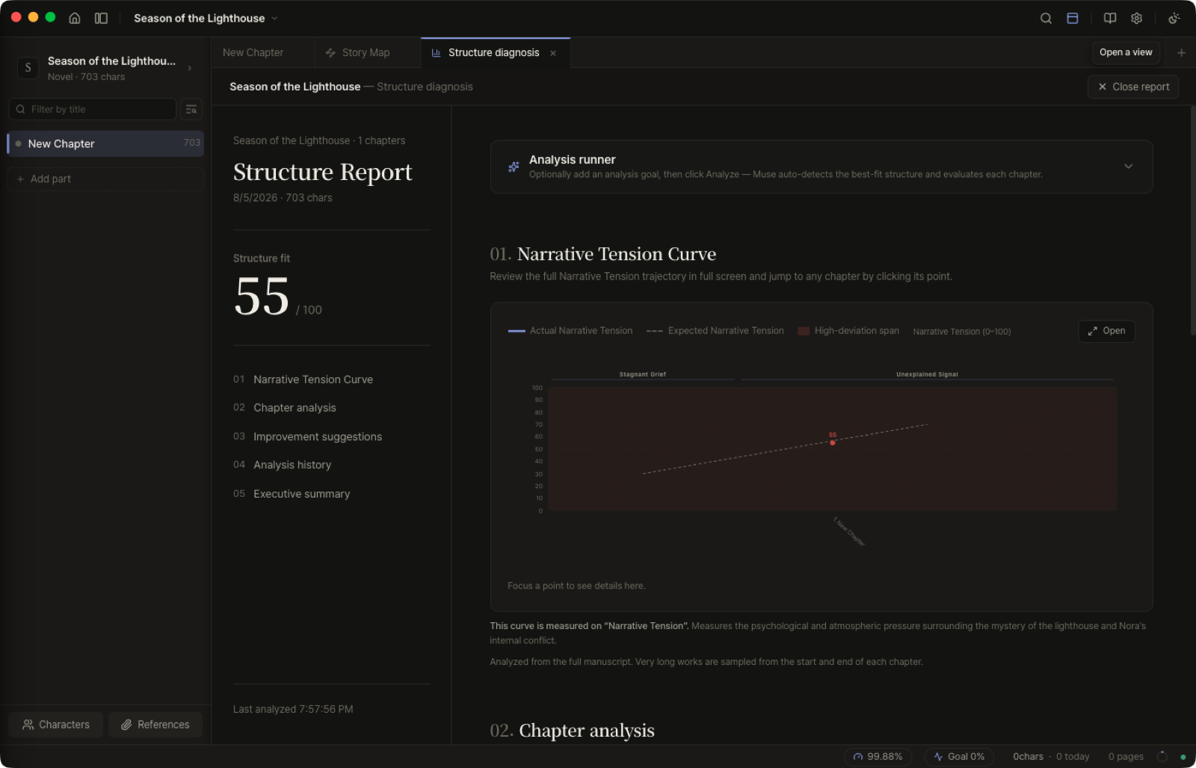
Task: Click the Filter by title field
Action: click(93, 109)
